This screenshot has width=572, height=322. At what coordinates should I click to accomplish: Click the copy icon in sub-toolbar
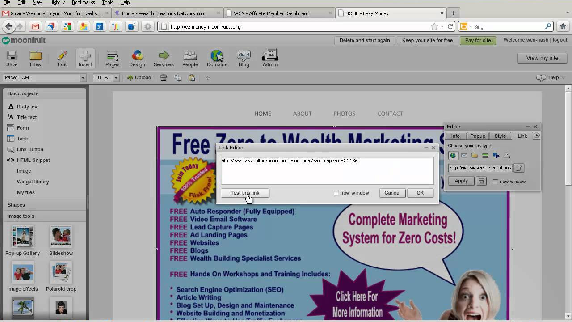(x=178, y=78)
